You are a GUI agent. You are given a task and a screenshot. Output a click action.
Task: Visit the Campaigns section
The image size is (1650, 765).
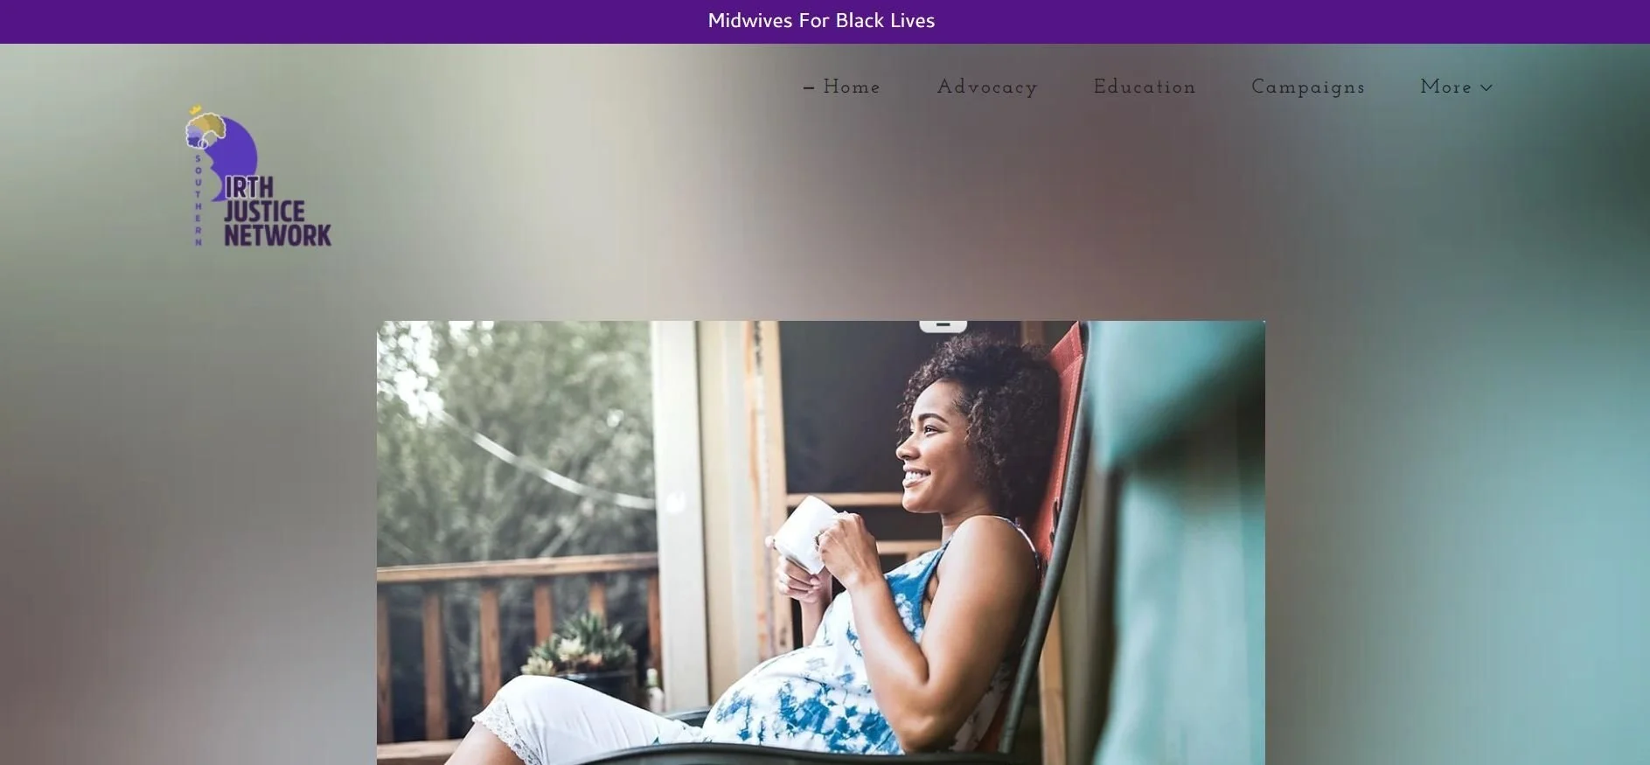1308,87
